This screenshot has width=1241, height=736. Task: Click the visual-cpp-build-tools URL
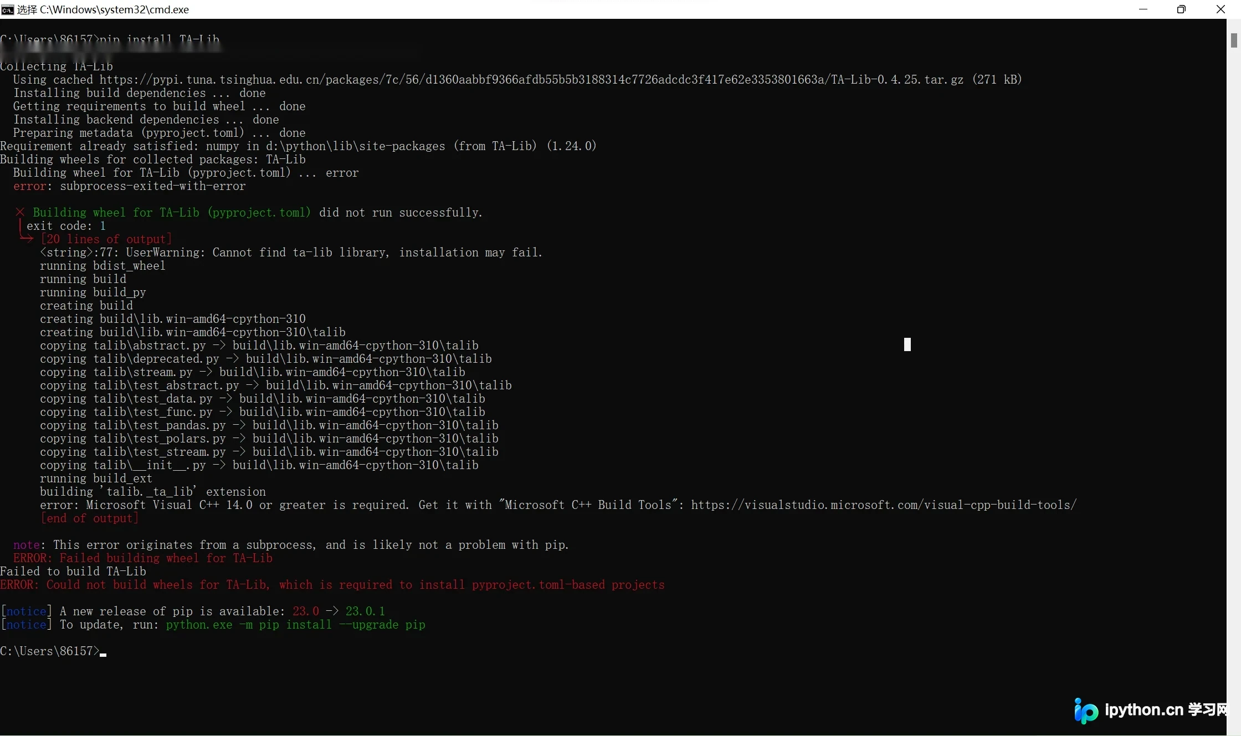(884, 505)
